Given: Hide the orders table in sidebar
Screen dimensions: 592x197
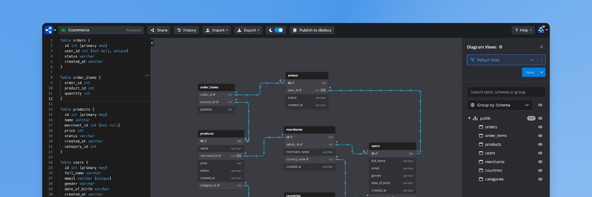Looking at the screenshot, I should coord(540,127).
